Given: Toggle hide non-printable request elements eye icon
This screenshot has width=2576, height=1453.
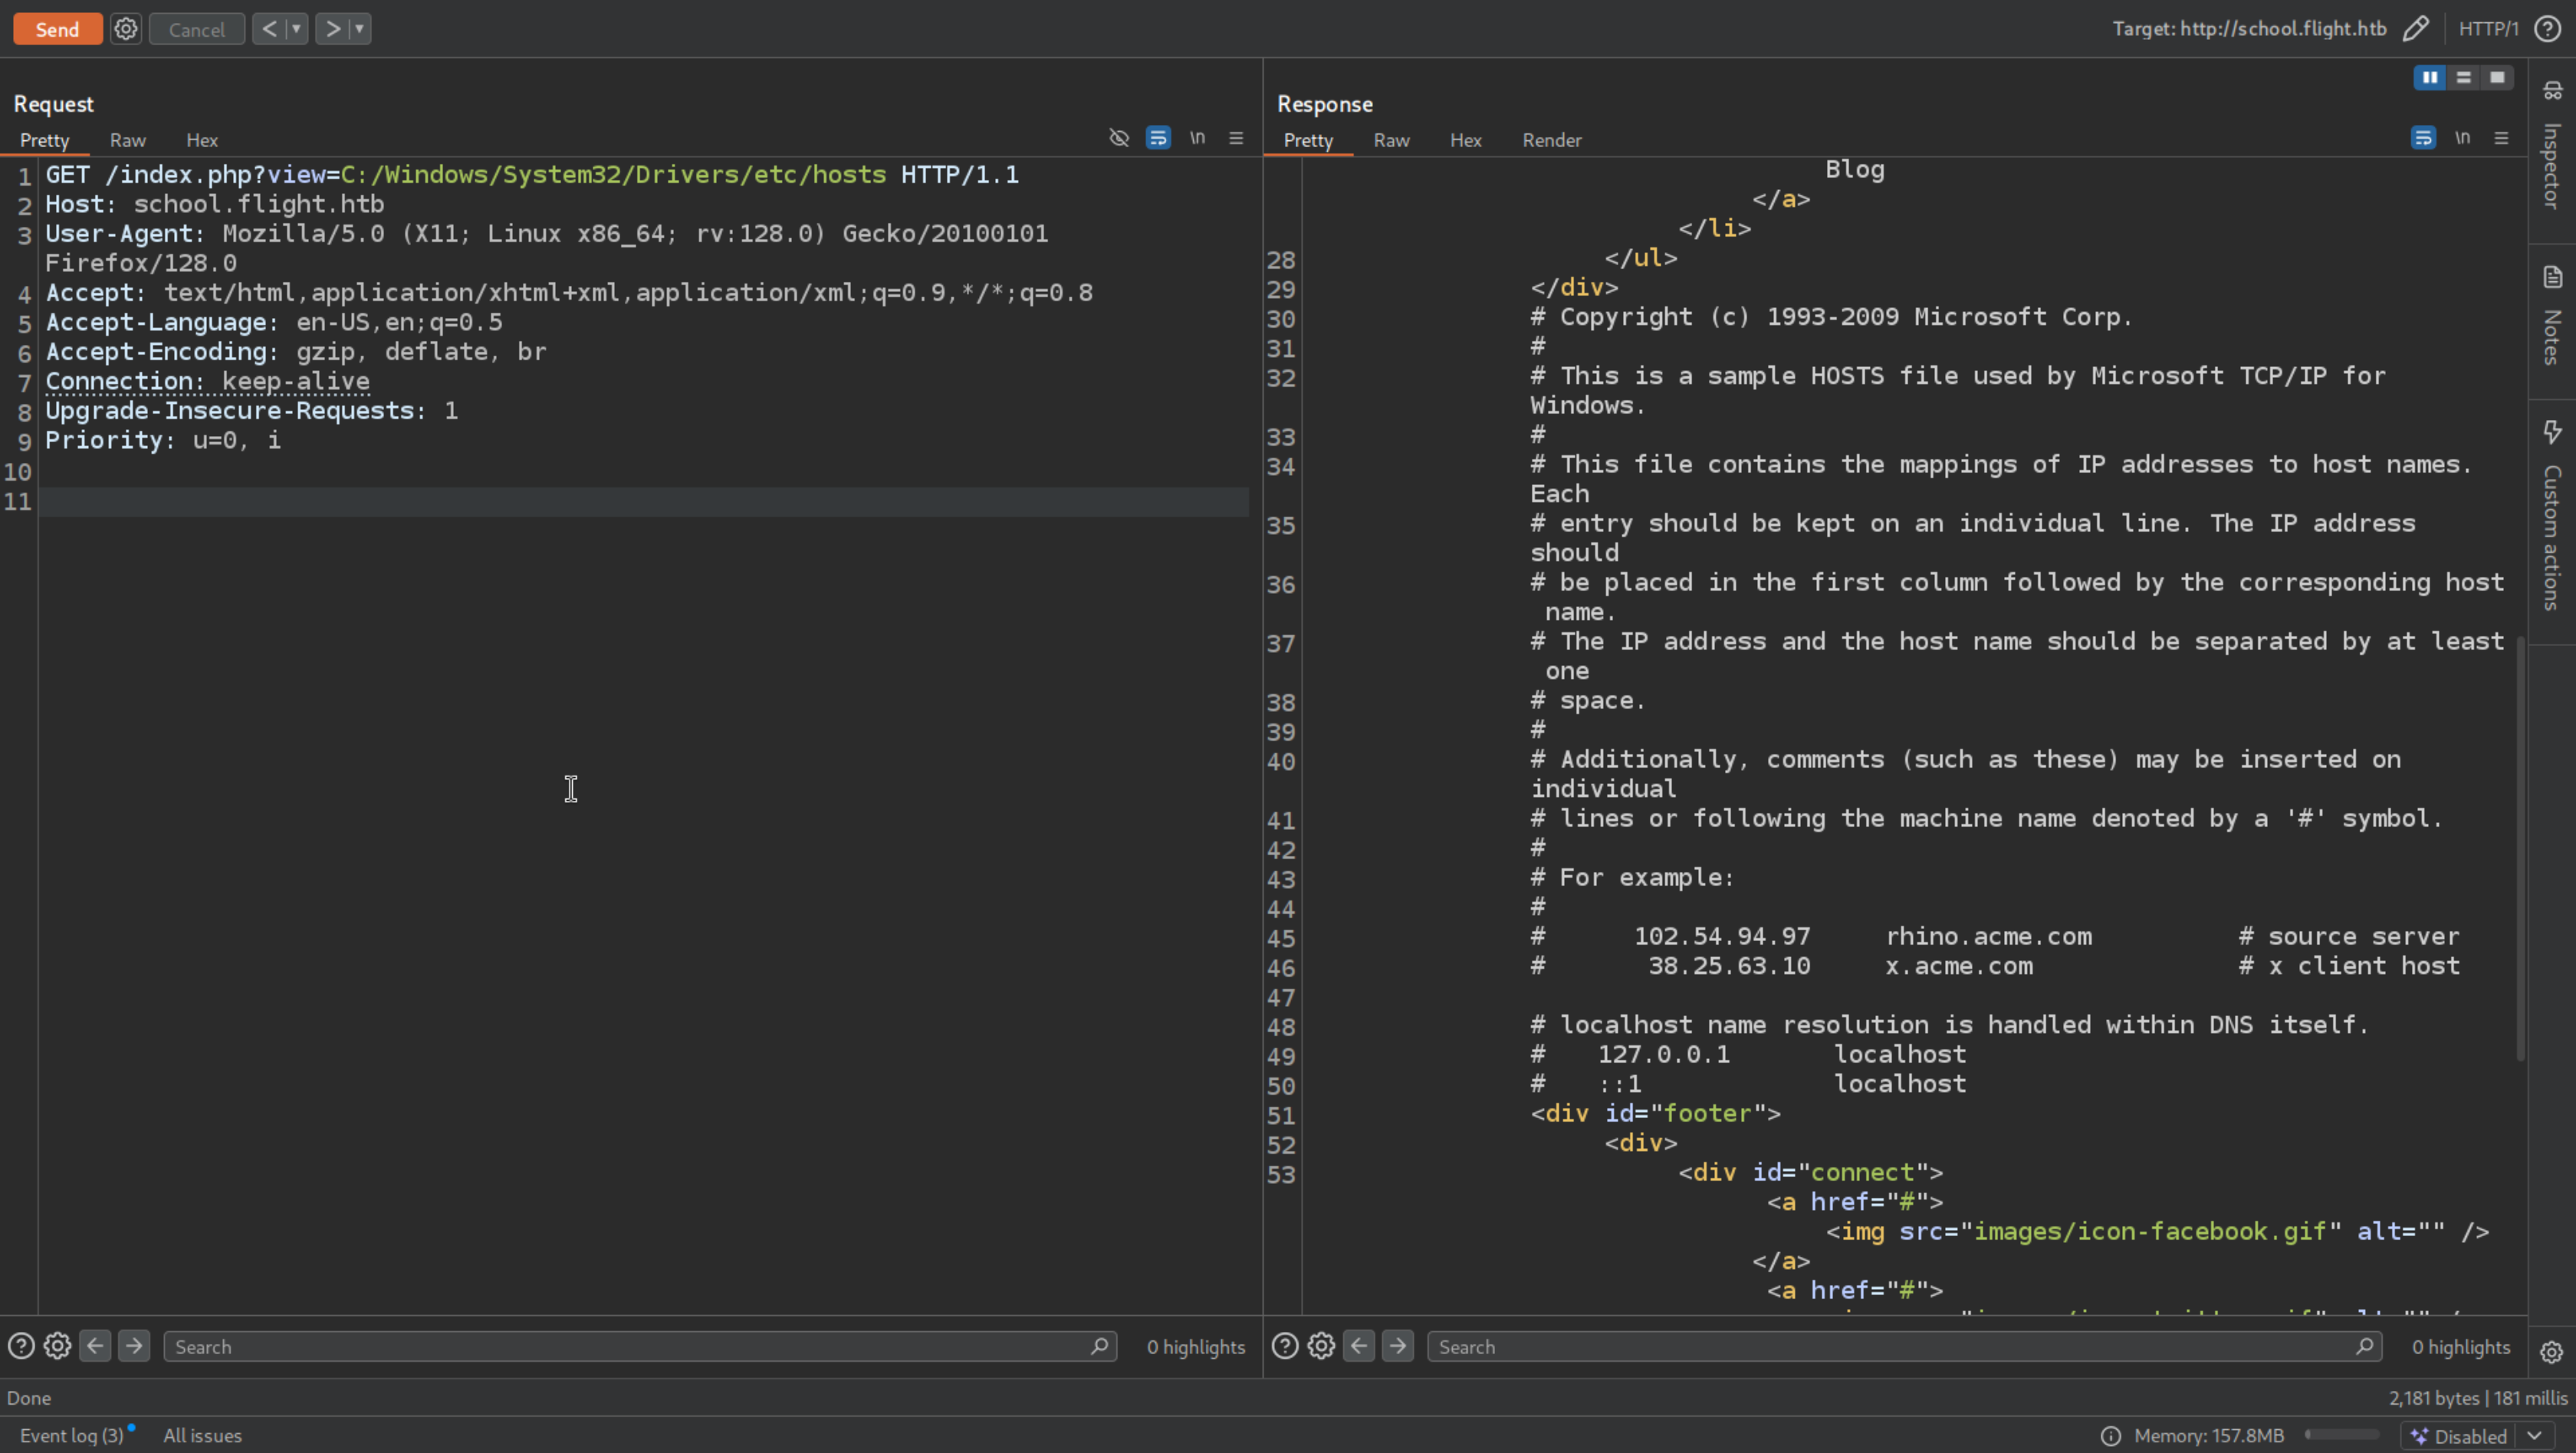Looking at the screenshot, I should tap(1119, 138).
